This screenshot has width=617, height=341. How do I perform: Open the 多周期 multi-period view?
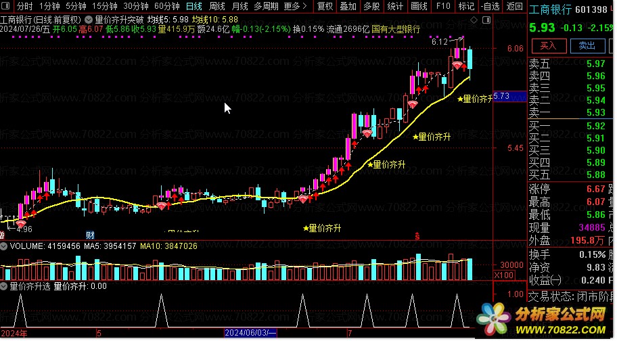click(x=266, y=6)
